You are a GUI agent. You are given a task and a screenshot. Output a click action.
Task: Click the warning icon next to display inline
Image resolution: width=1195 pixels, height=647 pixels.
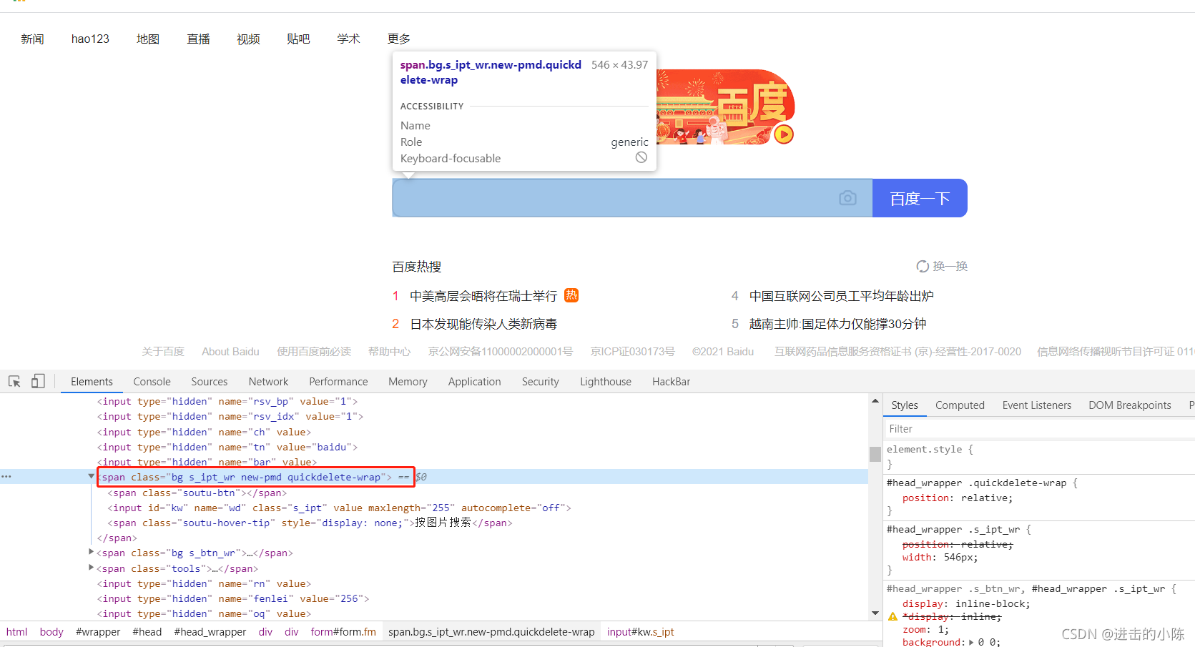892,616
